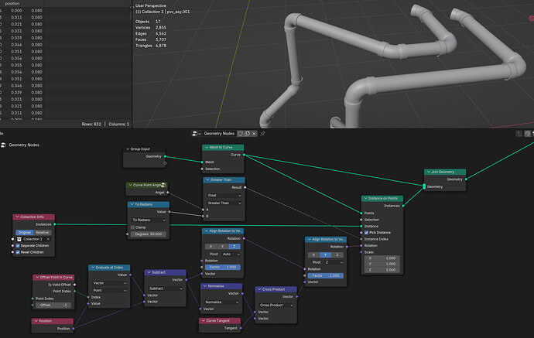Clear Collection 2 from Collection Info node
This screenshot has height=338, width=534.
pos(48,239)
